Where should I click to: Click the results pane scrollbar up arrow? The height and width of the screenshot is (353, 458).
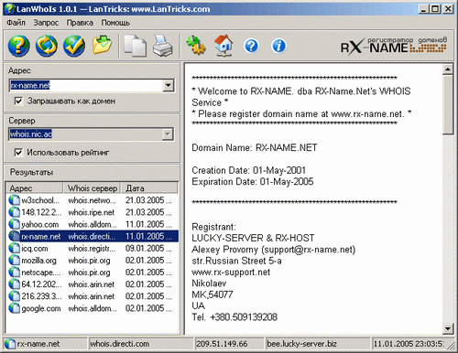pyautogui.click(x=448, y=70)
